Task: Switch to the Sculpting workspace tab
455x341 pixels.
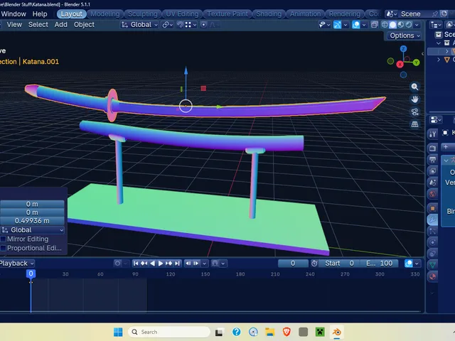Action: (143, 14)
